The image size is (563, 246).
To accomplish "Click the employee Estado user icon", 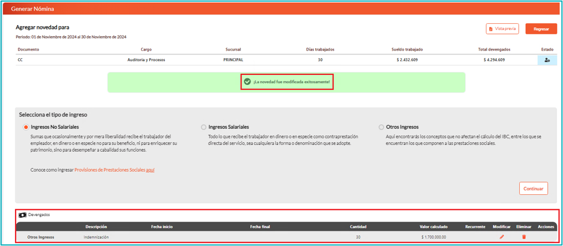I will click(547, 60).
